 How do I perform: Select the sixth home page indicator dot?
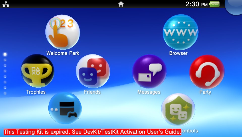coord(5,82)
